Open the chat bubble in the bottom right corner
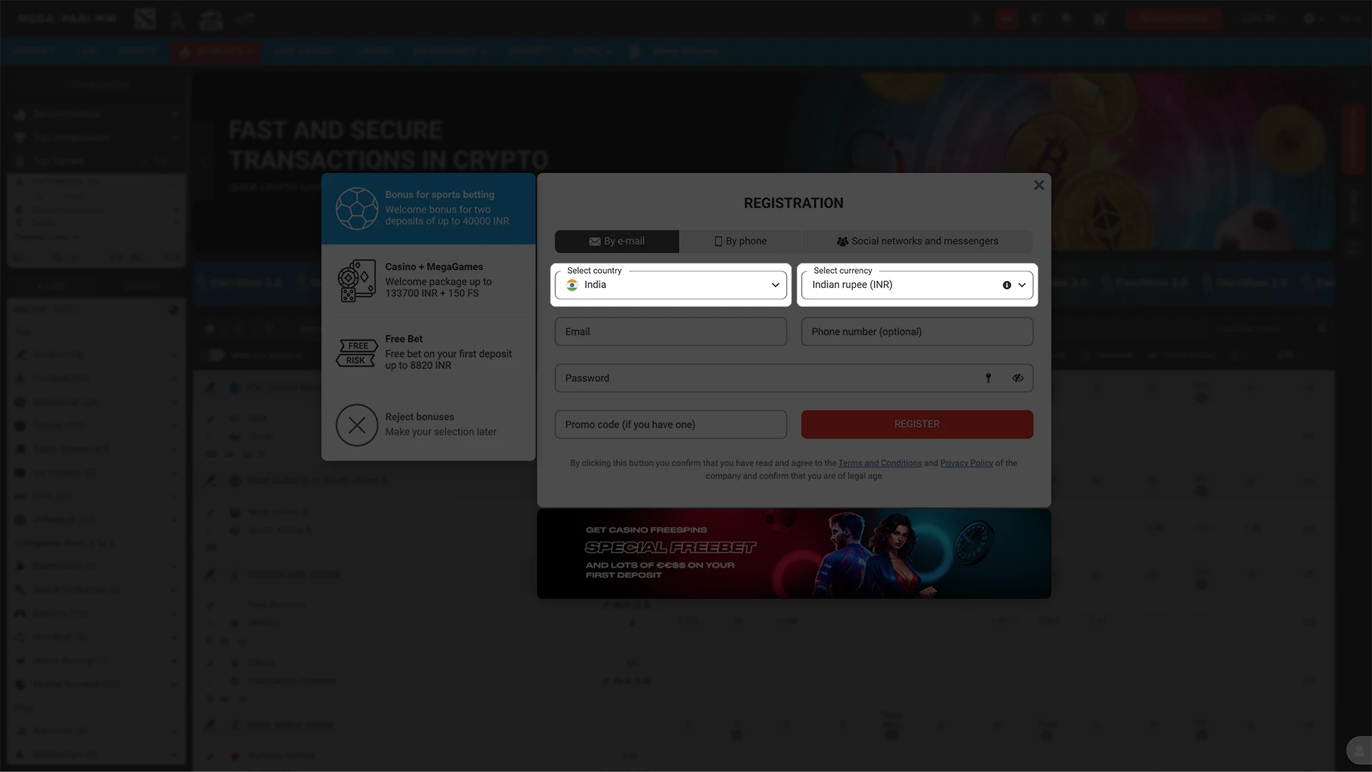Screen dimensions: 1372x772 [x=1358, y=750]
